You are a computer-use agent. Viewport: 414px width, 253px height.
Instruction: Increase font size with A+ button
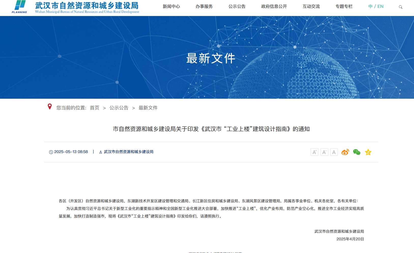[x=315, y=152]
